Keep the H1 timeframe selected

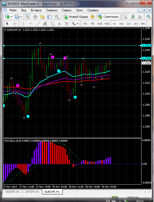114,24
